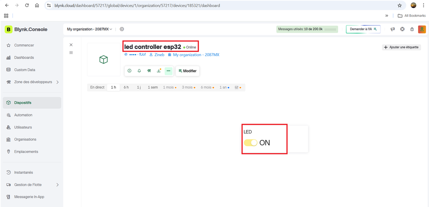
Task: Open the Dispositifs menu item
Action: click(32, 103)
